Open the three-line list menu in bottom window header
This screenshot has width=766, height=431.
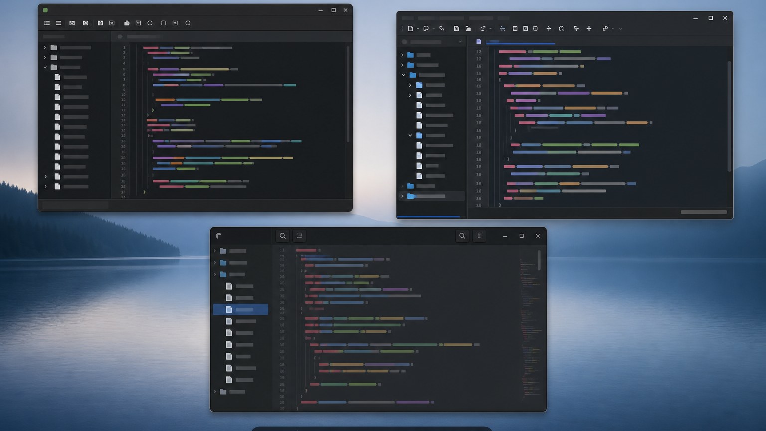[x=299, y=236]
